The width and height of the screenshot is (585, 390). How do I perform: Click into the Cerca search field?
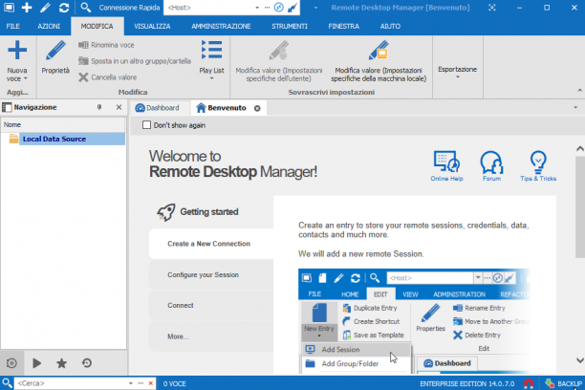click(71, 383)
